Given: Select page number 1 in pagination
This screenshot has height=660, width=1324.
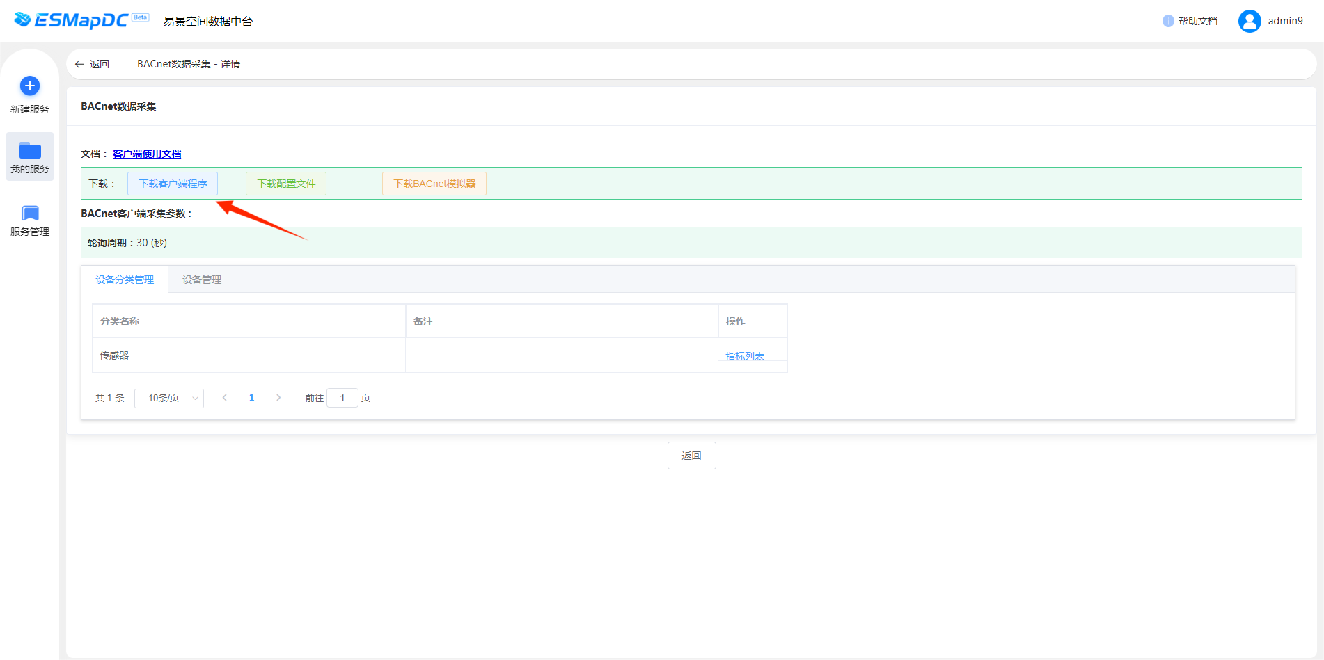Looking at the screenshot, I should 251,398.
